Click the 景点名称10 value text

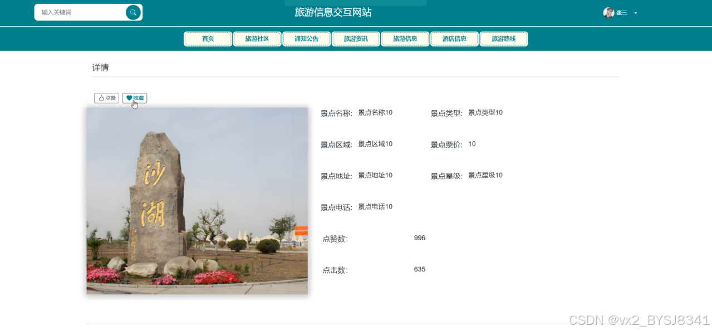point(375,112)
